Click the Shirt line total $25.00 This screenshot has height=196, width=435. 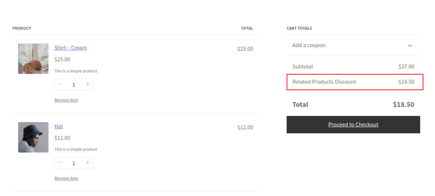coord(245,49)
